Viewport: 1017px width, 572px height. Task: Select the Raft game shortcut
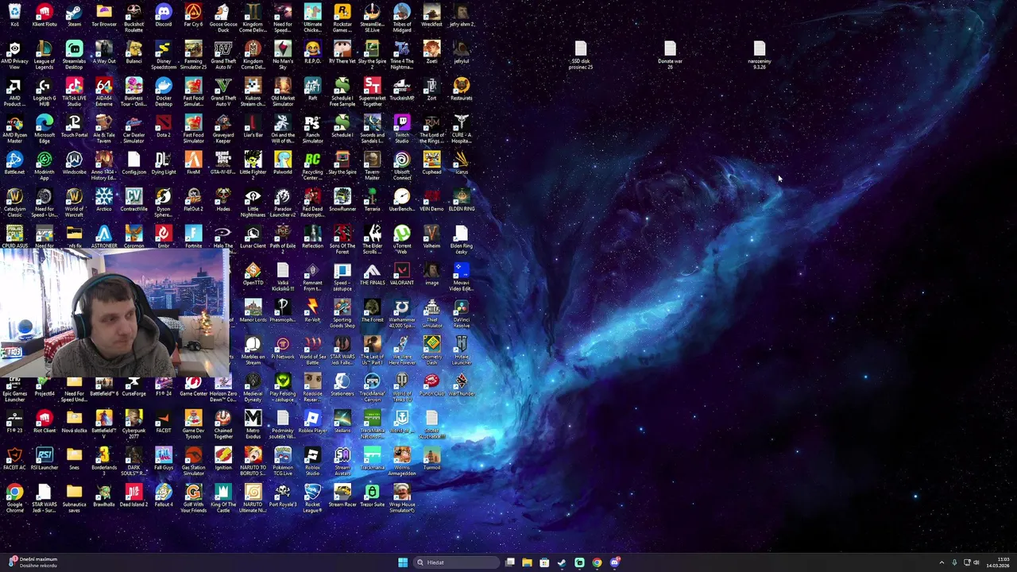pos(312,89)
